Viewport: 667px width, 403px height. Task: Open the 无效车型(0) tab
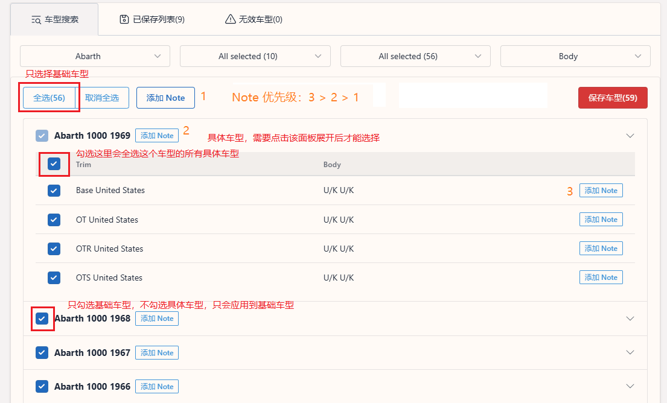click(254, 19)
